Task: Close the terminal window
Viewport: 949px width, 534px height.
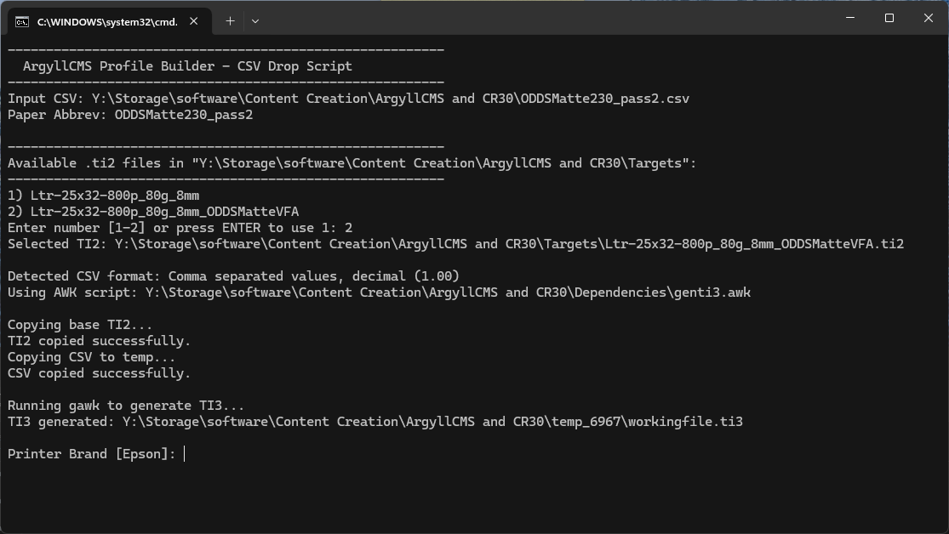Action: (929, 19)
